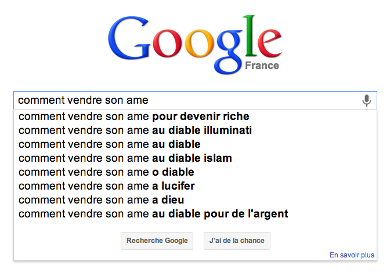Click the red letter e ending the logo
This screenshot has width=390, height=276.
point(269,43)
